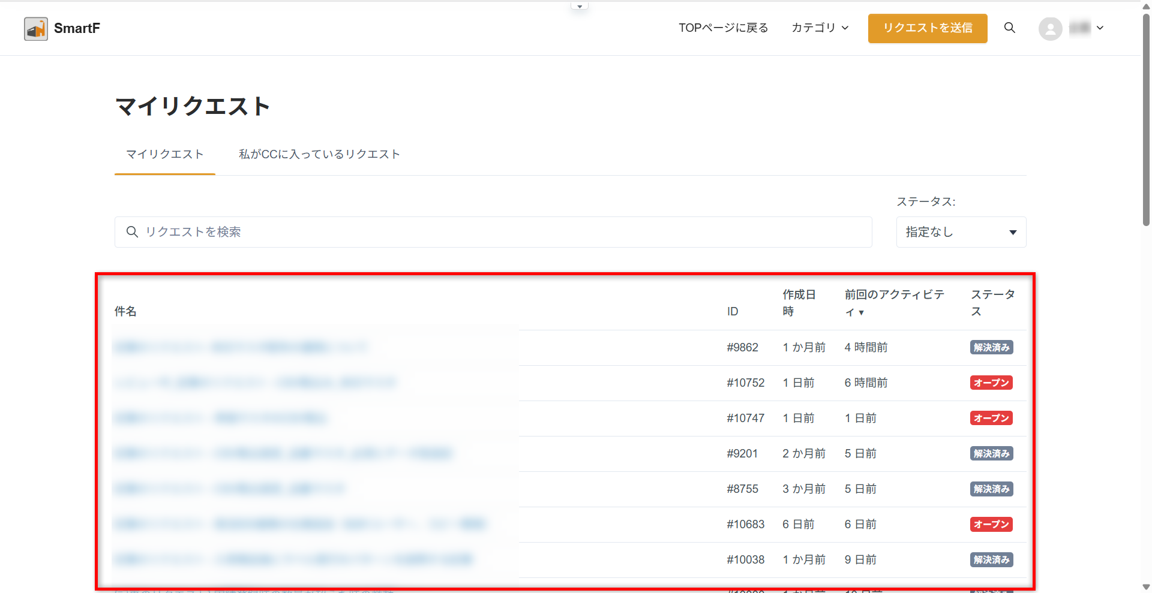Viewport: 1152px width, 593px height.
Task: Click the page vertical scrollbar
Action: click(1146, 120)
